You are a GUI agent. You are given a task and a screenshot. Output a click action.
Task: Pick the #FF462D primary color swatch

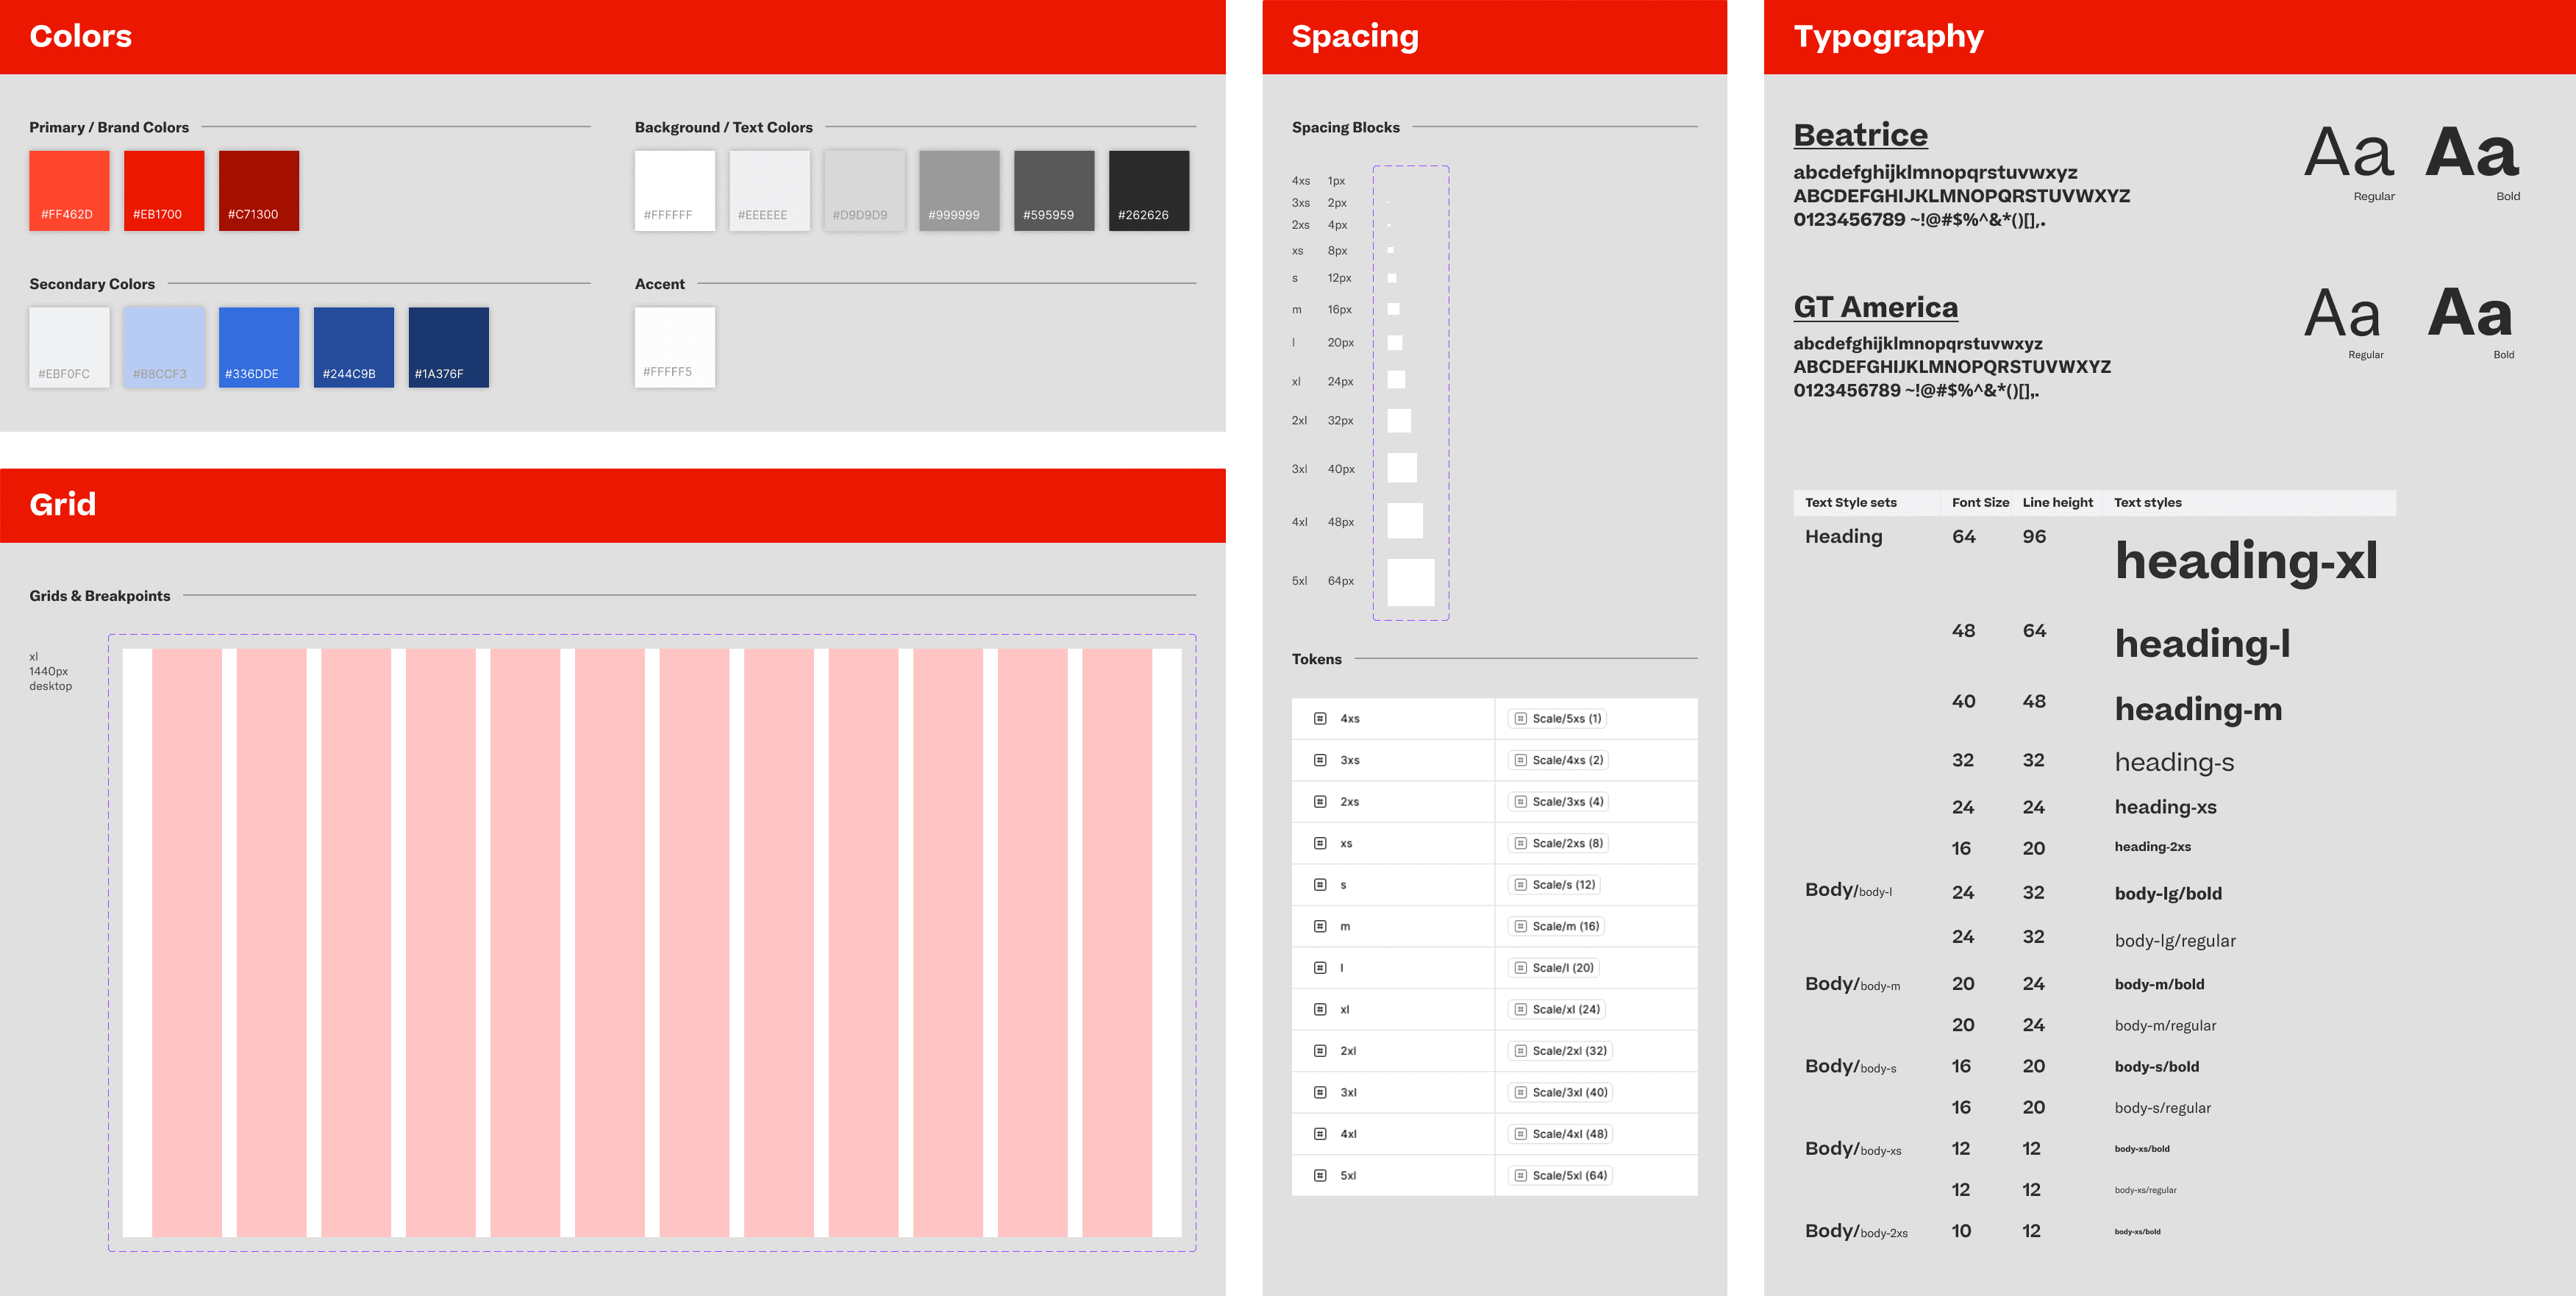coord(69,190)
